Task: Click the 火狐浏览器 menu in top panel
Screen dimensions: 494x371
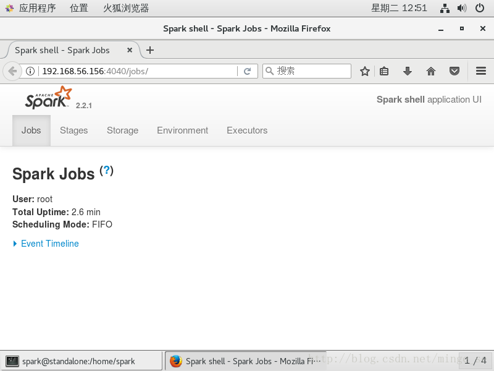Action: click(x=126, y=8)
